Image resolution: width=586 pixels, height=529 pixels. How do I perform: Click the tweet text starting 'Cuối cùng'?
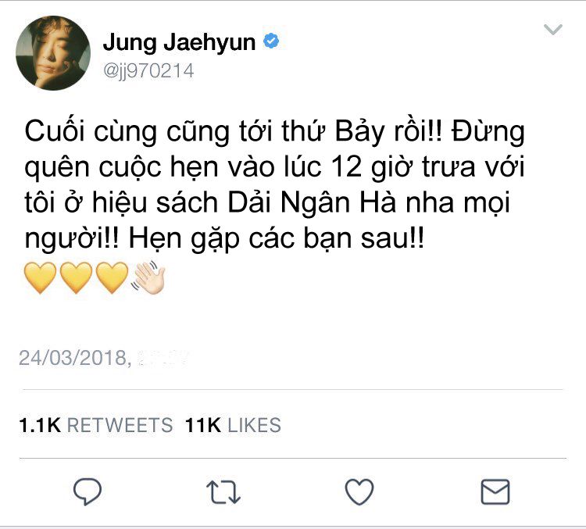(x=275, y=185)
